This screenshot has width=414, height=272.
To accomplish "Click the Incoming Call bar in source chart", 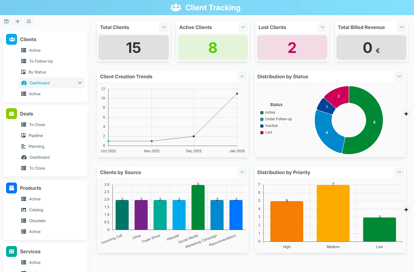I will (122, 215).
